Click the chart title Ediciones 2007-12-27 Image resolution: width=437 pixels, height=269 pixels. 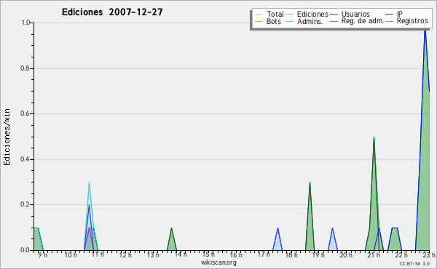point(112,12)
